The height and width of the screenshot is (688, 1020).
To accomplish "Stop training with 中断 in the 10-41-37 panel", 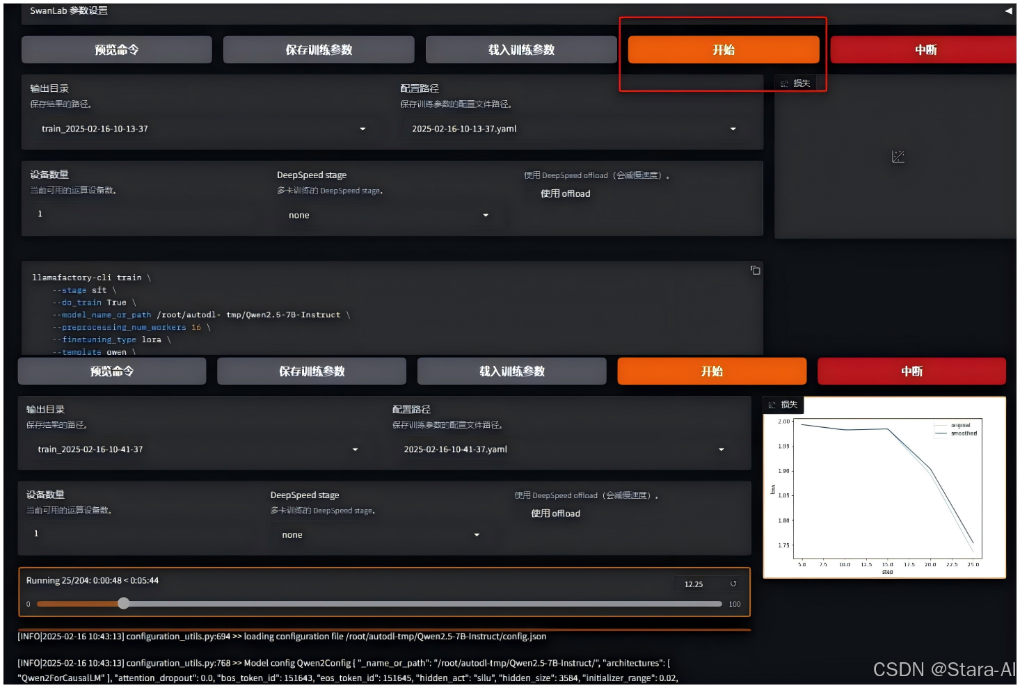I will 911,371.
